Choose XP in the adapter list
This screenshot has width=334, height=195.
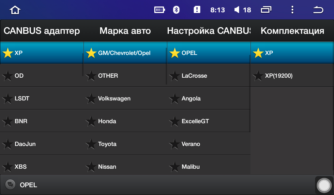[42, 53]
